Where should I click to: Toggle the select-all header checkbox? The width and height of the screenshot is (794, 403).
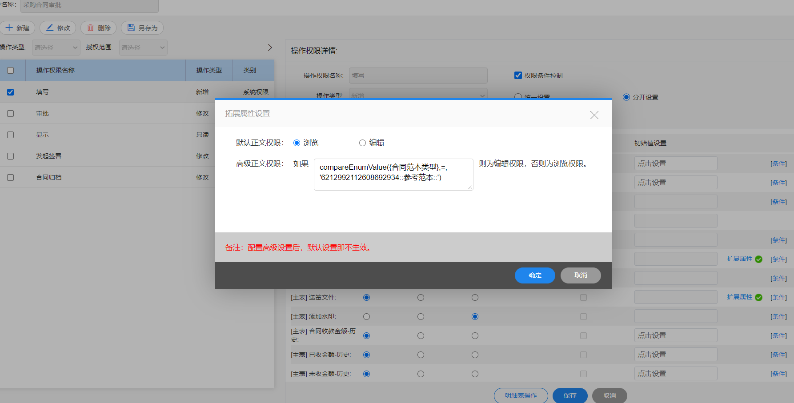(x=11, y=70)
